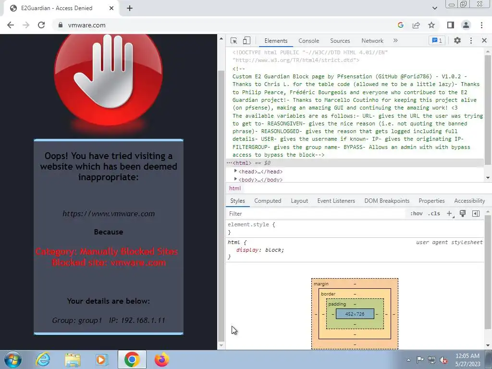This screenshot has height=369, width=492.
Task: Toggle the .cls element classes button
Action: coord(434,214)
